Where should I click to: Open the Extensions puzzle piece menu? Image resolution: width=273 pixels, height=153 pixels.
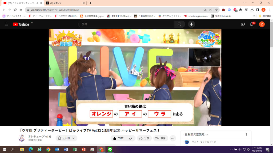click(x=241, y=10)
